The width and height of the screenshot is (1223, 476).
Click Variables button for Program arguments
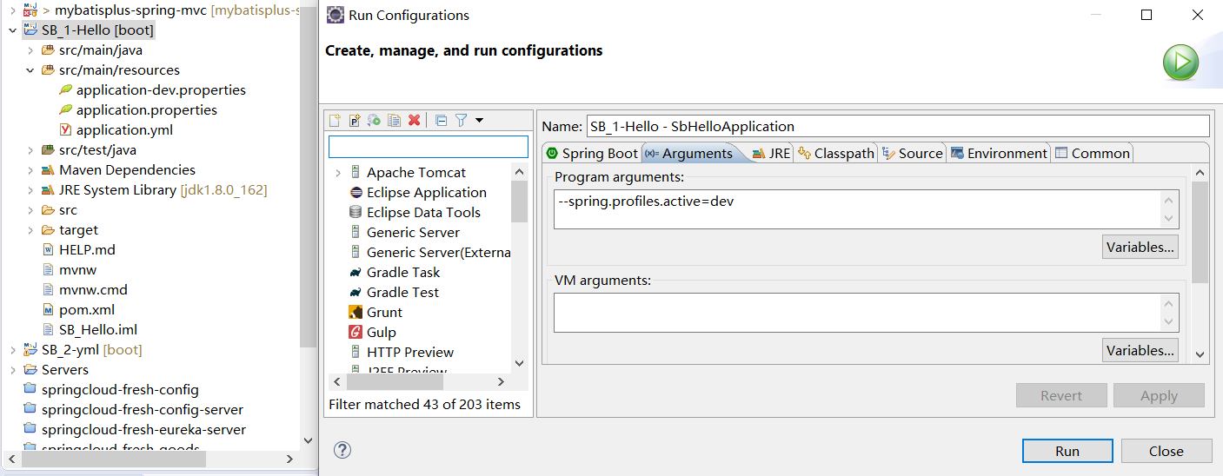click(x=1140, y=247)
